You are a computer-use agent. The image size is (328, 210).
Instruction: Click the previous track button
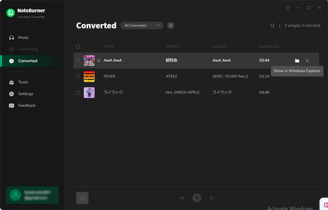[182, 198]
